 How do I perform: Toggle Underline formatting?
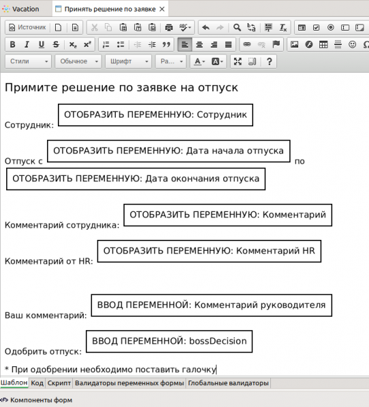tap(42, 44)
